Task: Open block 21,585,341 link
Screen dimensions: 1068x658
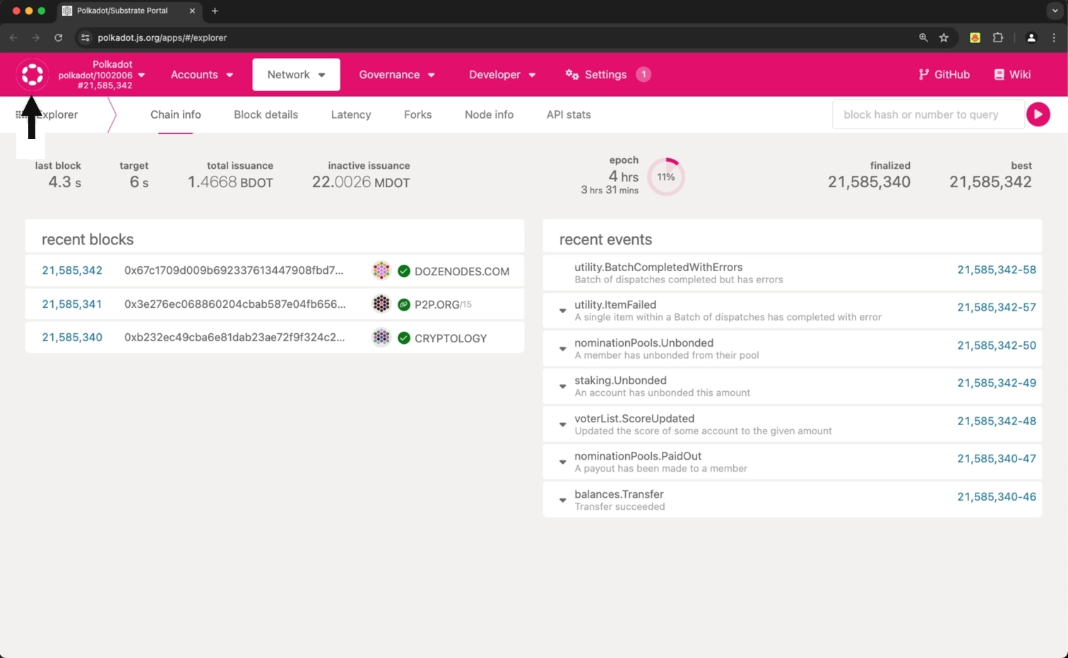Action: pos(72,304)
